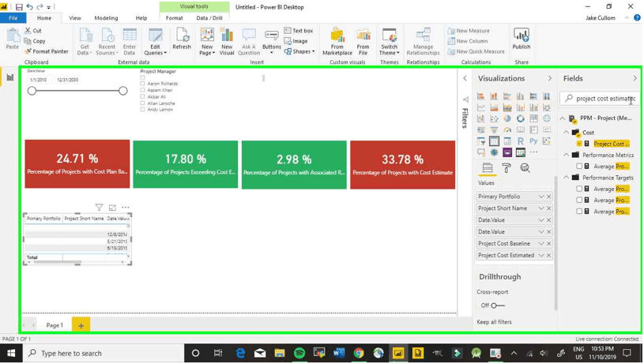The width and height of the screenshot is (644, 364).
Task: Save the report from quick access toolbar
Action: (x=19, y=7)
